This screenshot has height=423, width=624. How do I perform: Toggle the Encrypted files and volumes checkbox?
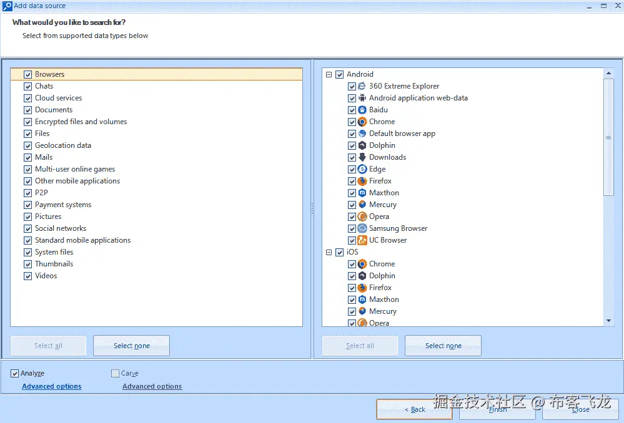click(x=27, y=122)
